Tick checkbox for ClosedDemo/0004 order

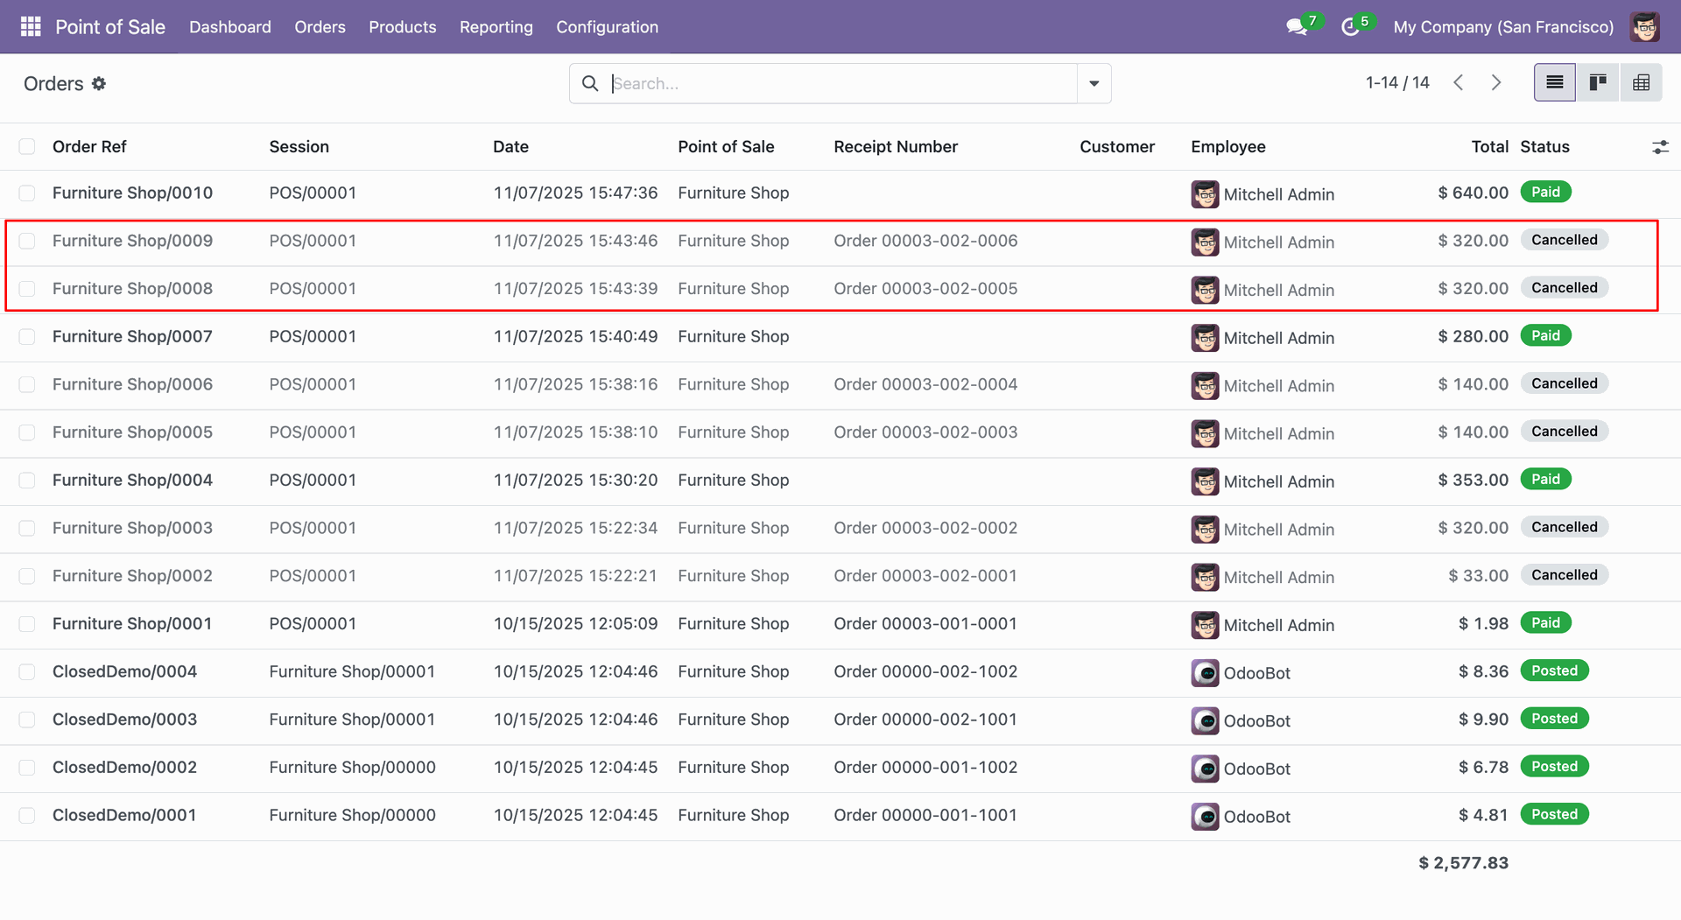click(x=27, y=672)
